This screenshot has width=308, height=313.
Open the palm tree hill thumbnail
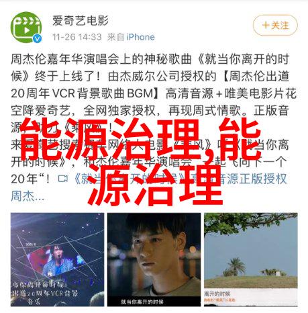(x=251, y=259)
